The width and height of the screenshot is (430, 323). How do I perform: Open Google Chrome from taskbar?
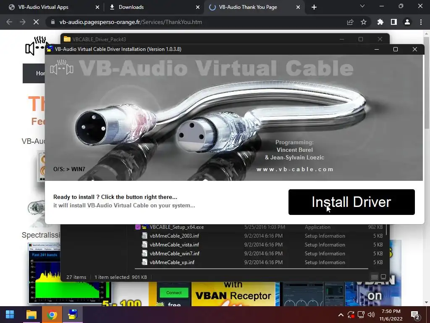point(52,315)
